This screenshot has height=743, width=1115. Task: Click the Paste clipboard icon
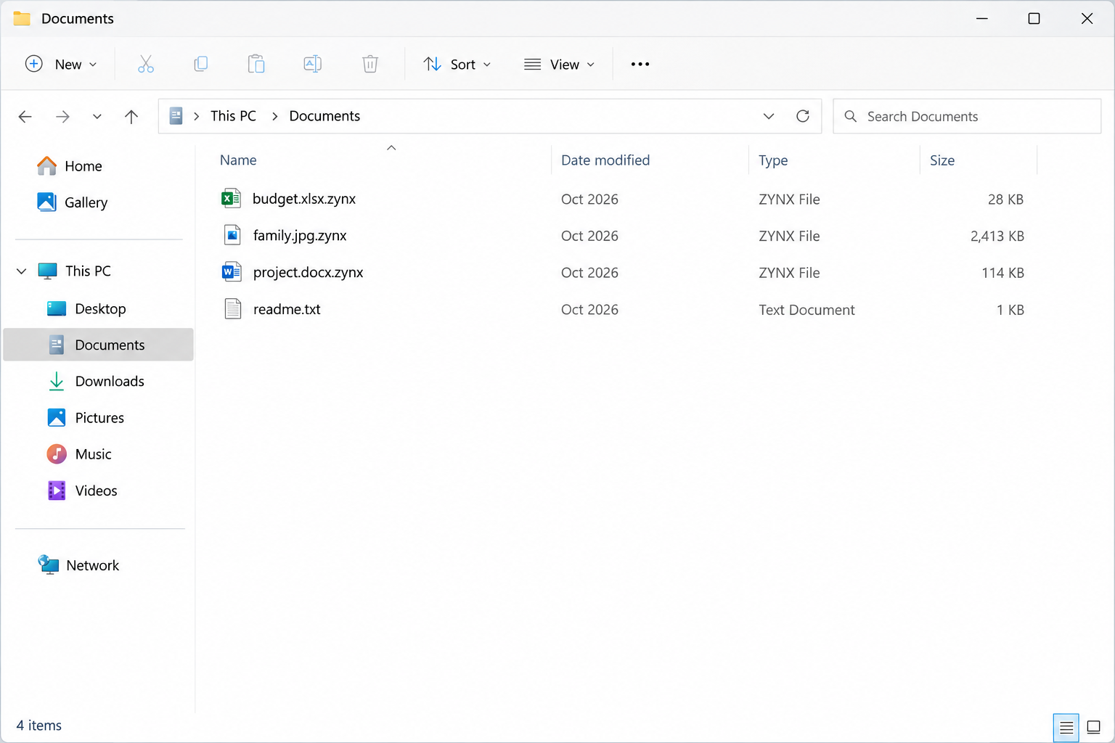(x=256, y=64)
